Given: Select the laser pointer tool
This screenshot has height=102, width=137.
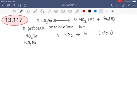Looking at the screenshot, I should (77, 11).
